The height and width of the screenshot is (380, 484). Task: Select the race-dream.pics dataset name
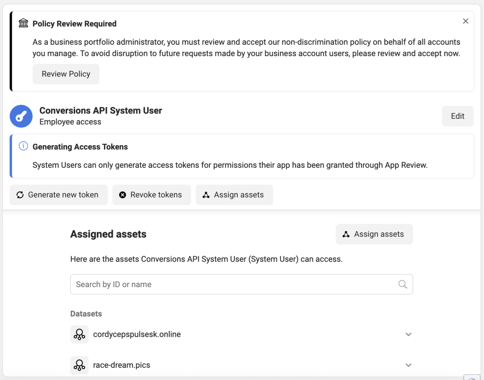(121, 365)
